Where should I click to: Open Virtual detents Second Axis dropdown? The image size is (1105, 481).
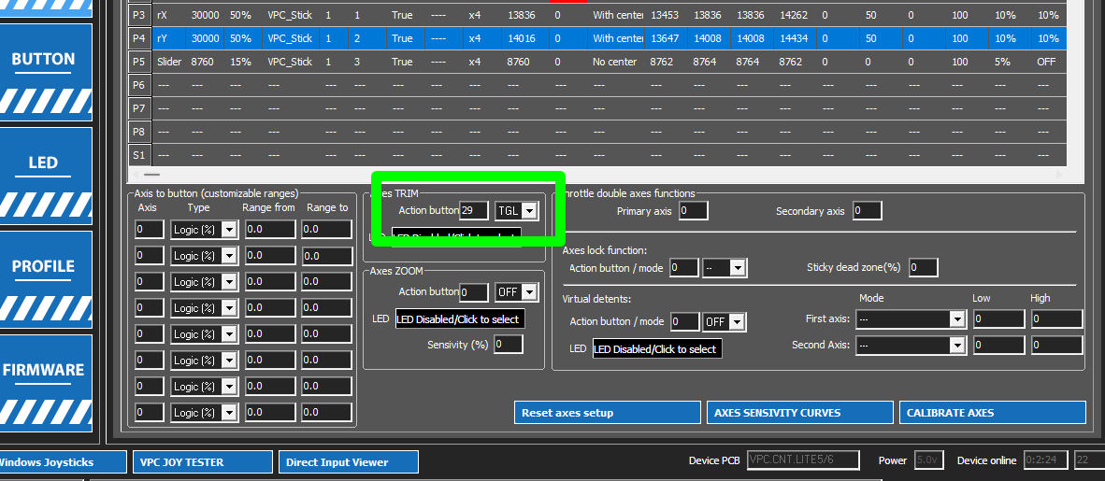(x=911, y=345)
